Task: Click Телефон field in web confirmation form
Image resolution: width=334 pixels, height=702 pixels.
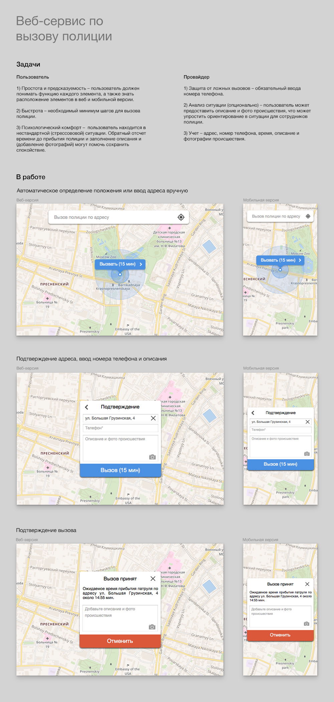Action: 120,428
